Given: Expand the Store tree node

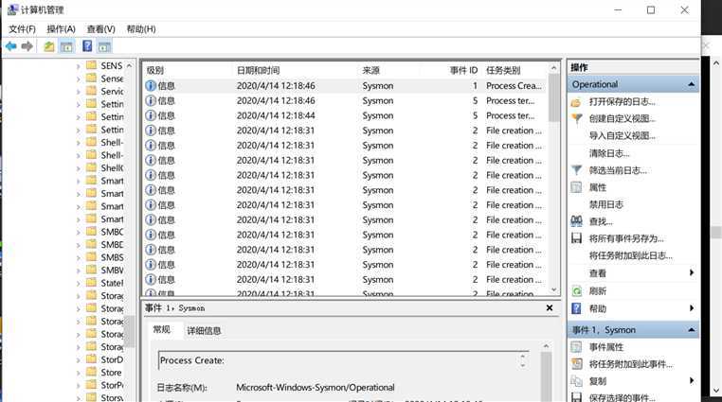Looking at the screenshot, I should coord(79,373).
